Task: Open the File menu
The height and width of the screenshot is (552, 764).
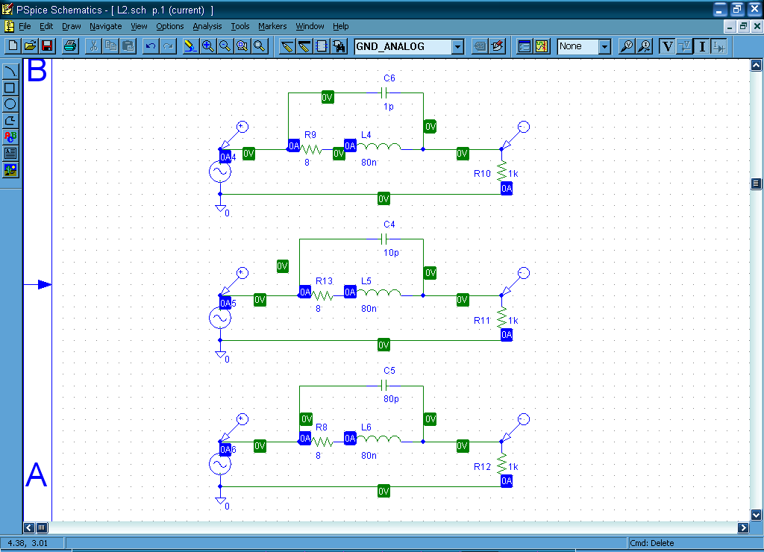Action: (x=25, y=26)
